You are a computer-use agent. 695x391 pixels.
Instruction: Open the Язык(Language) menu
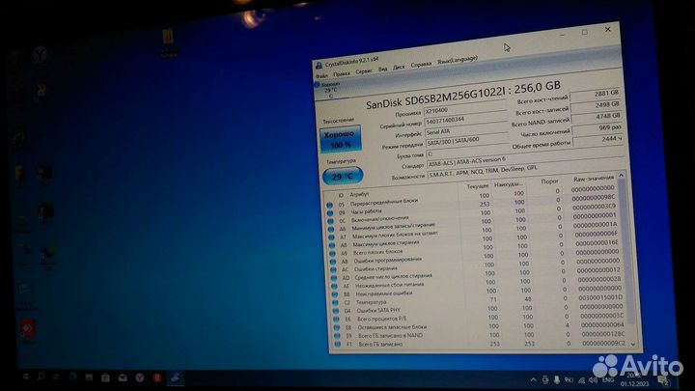click(x=458, y=60)
